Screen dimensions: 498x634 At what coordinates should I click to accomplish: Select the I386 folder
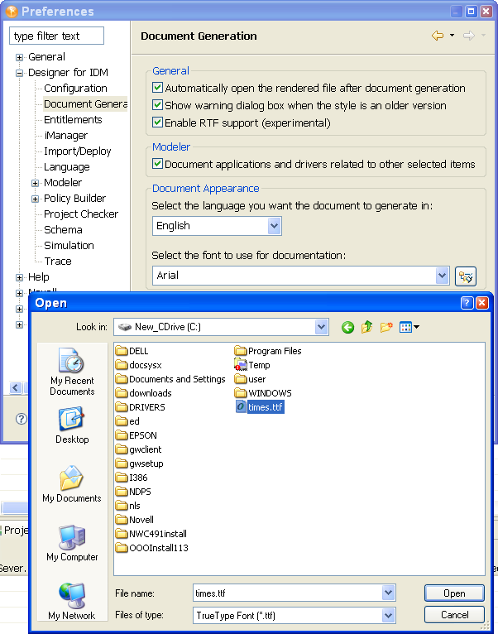tap(132, 478)
